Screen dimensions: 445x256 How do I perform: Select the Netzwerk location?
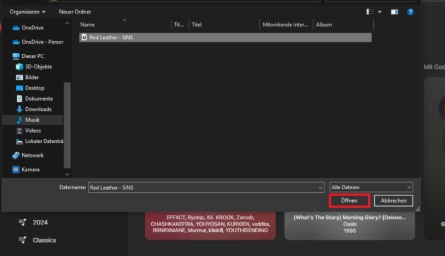pyautogui.click(x=32, y=155)
